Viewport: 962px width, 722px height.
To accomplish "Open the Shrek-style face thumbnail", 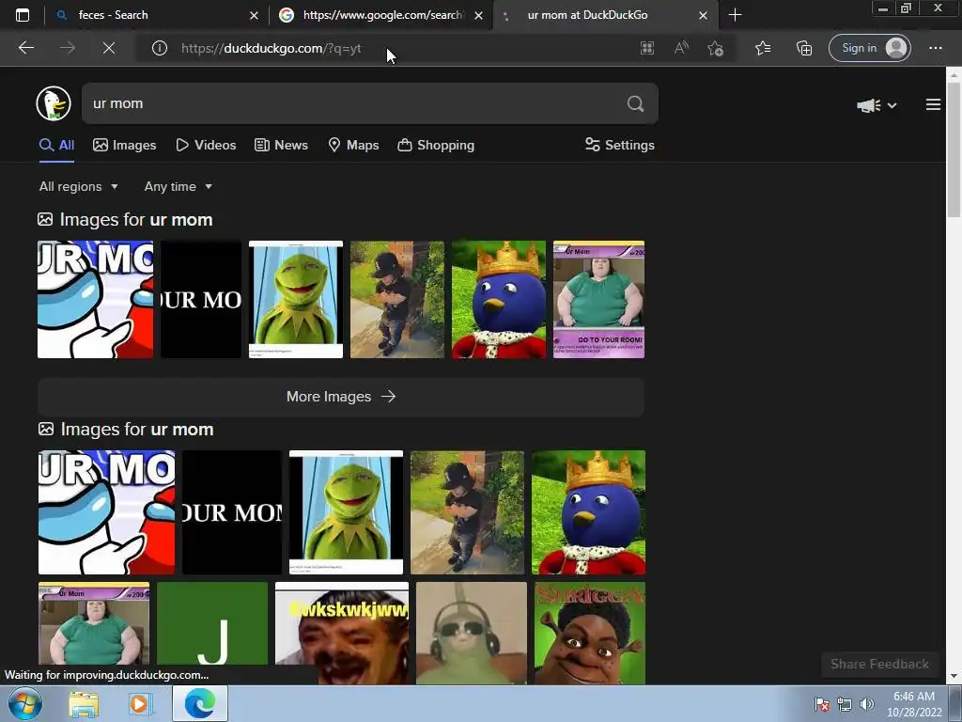I will (590, 633).
